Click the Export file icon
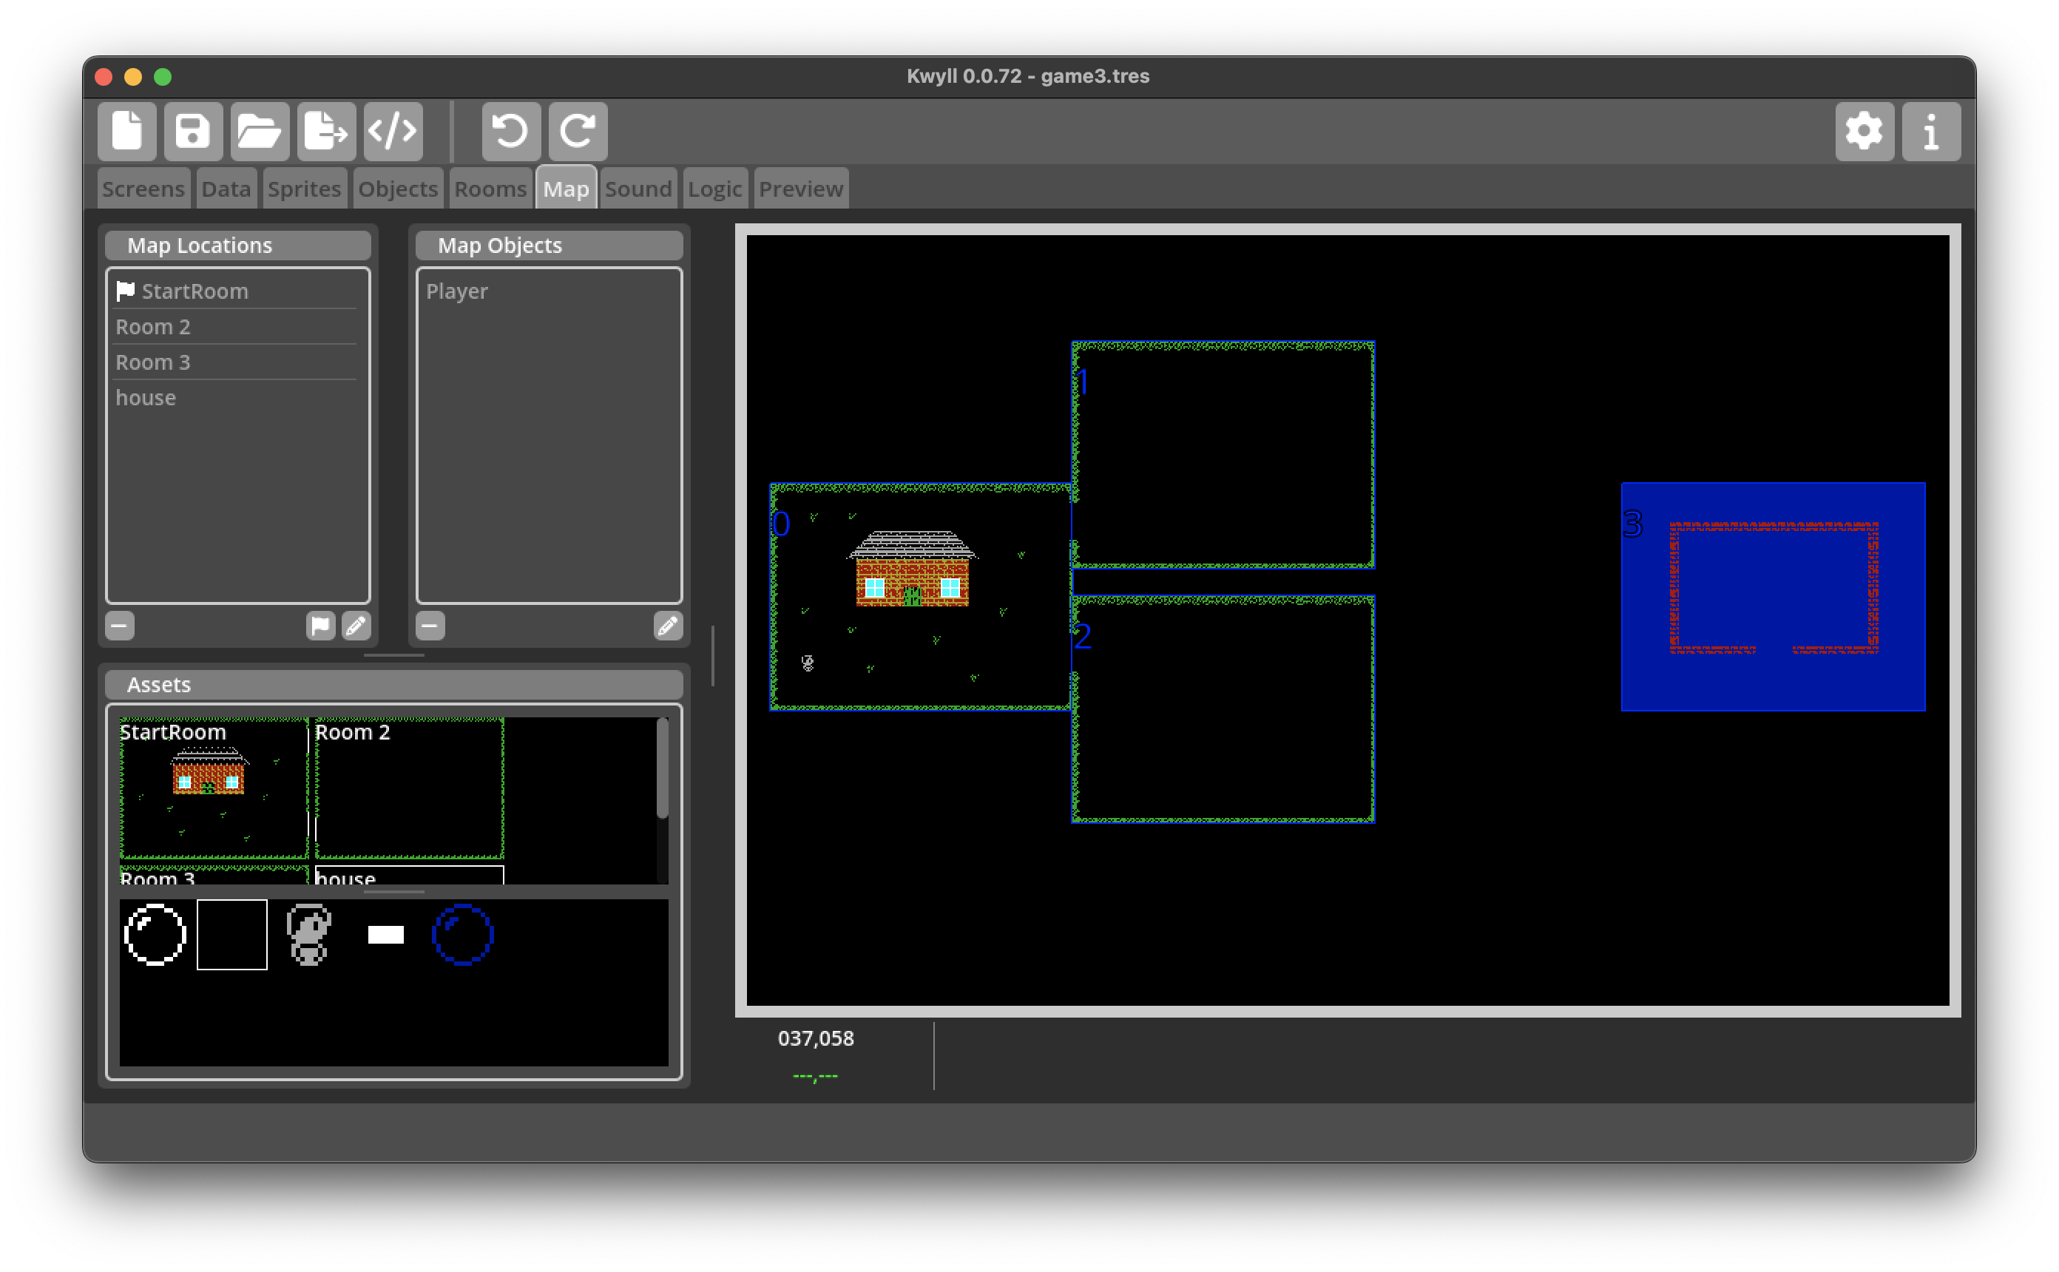2059x1272 pixels. [326, 131]
